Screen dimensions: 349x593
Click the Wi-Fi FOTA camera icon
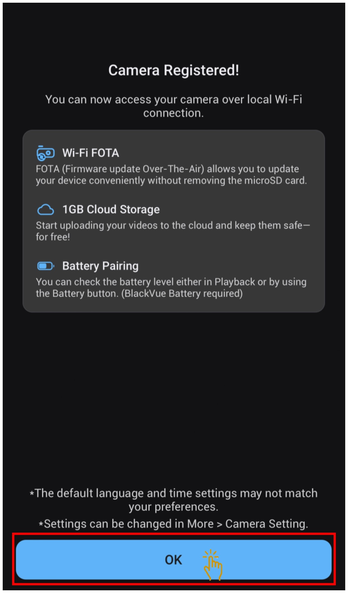click(x=45, y=153)
